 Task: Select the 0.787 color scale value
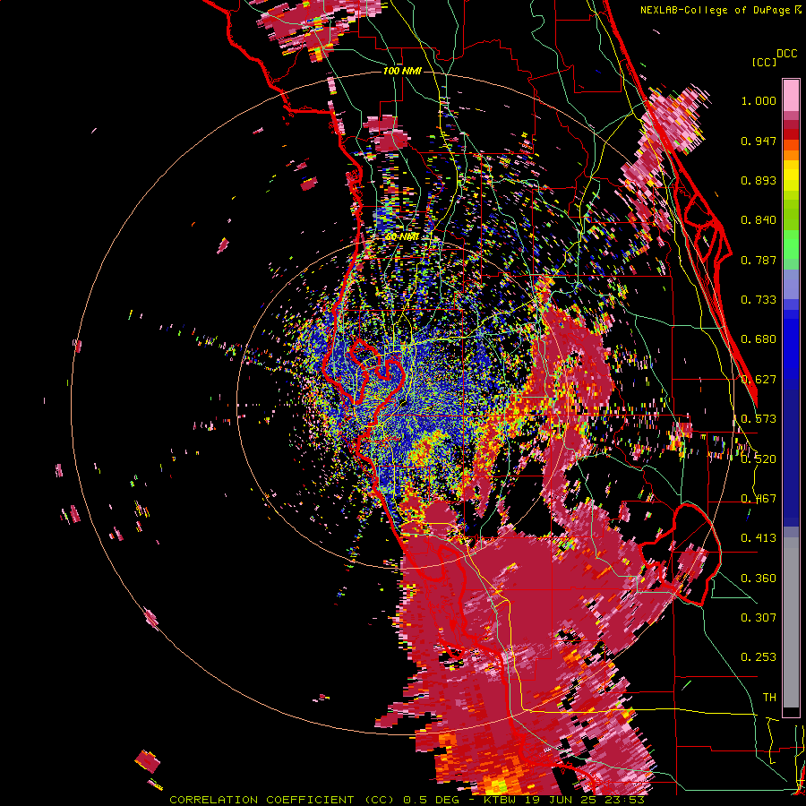click(x=759, y=260)
